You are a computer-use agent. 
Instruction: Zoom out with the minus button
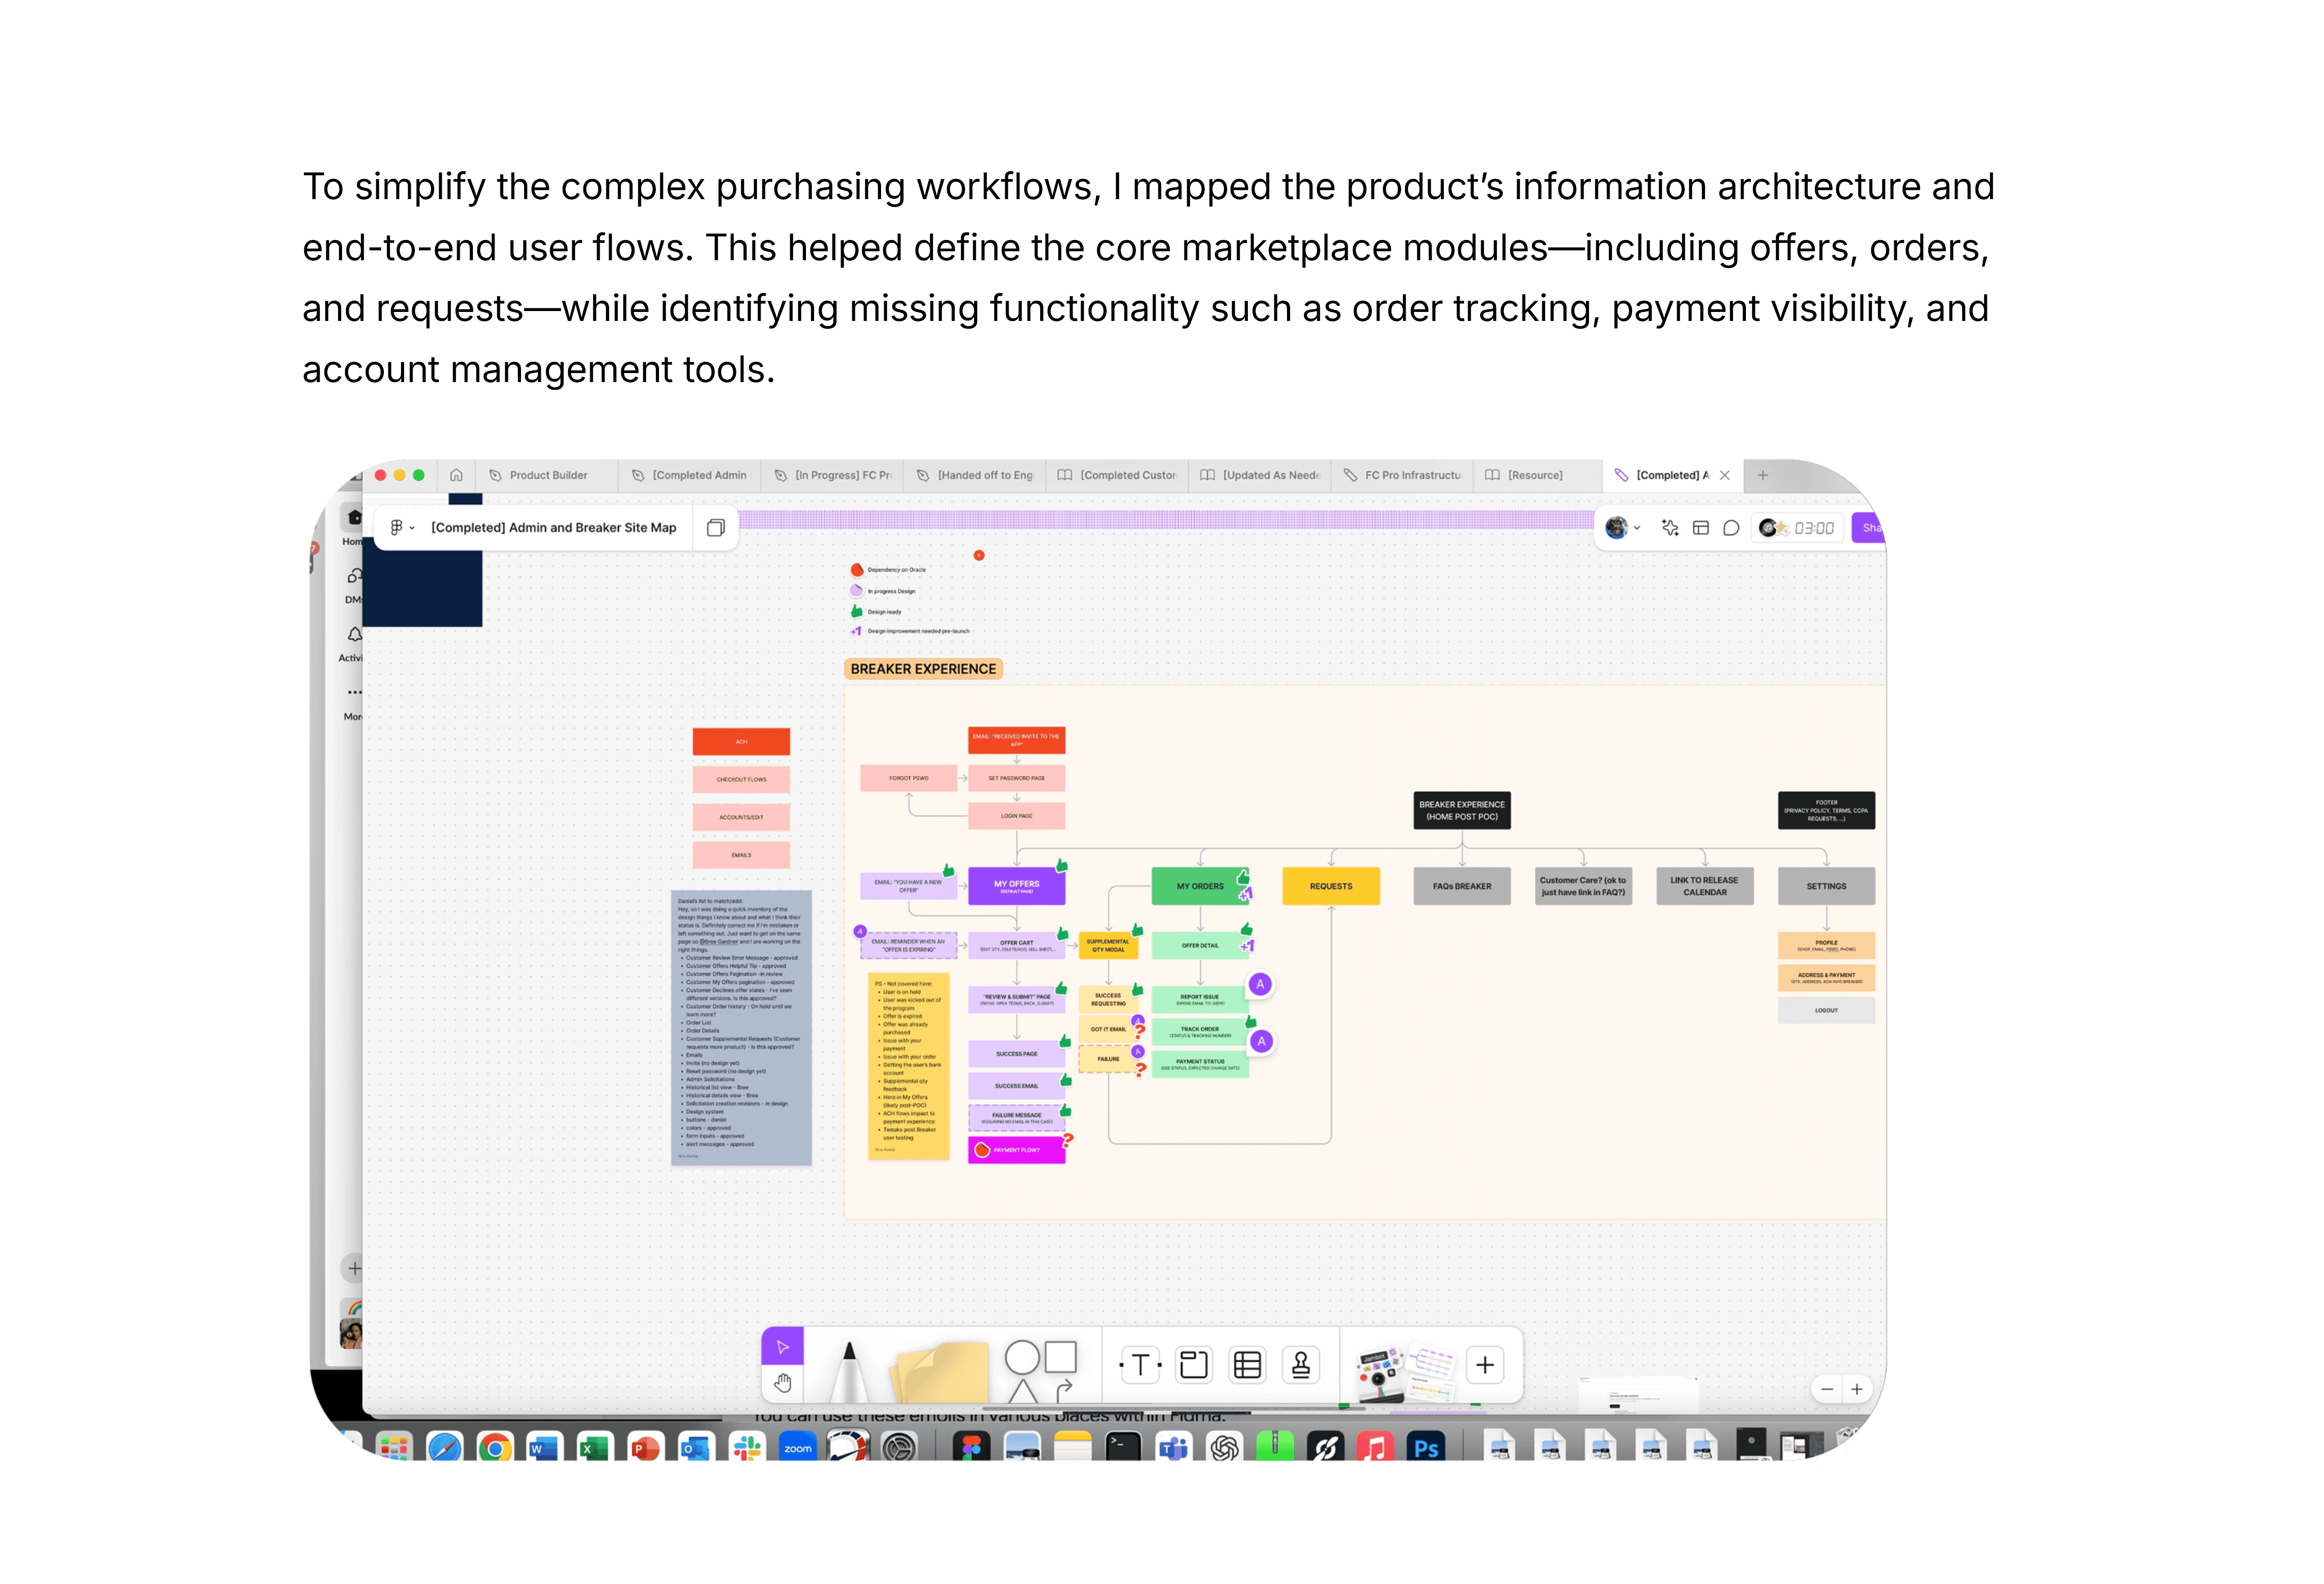point(1827,1389)
